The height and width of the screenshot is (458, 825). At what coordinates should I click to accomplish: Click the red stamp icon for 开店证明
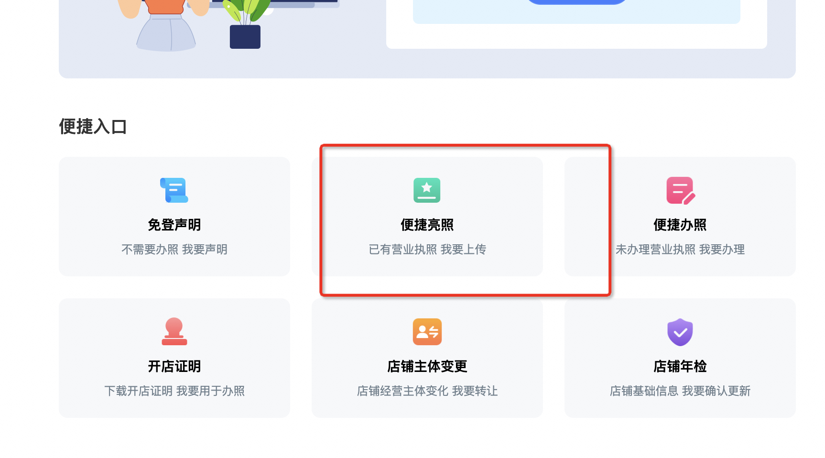click(x=174, y=331)
